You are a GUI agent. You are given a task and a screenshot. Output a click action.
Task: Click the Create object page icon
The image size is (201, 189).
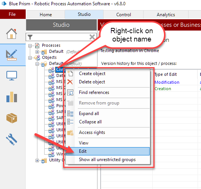(x=70, y=74)
